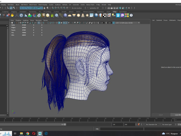Image resolution: width=181 pixels, height=136 pixels.
Task: Open the Focus menu in Attribute Editor
Action: coord(166,20)
